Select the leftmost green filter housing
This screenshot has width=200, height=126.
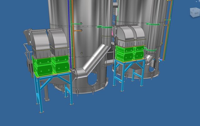click(x=42, y=66)
